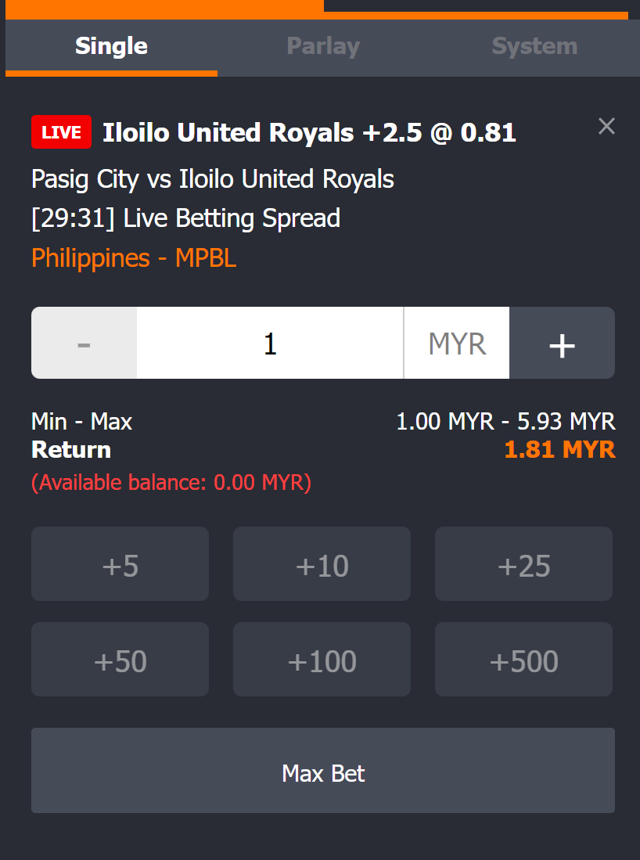The width and height of the screenshot is (640, 860).
Task: Click the stake amount input field
Action: pos(270,344)
